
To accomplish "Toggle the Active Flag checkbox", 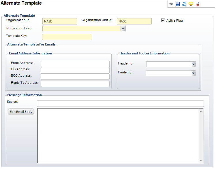I will point(163,20).
